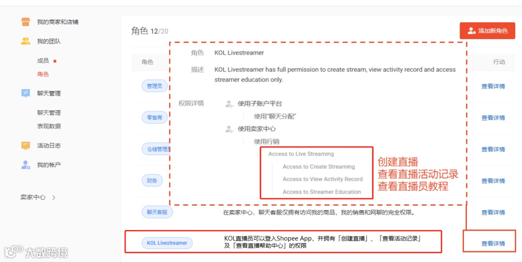Viewport: 522px width, 262px height.
Task: Click the user icon beside 使用卖家中心
Action: [230, 129]
